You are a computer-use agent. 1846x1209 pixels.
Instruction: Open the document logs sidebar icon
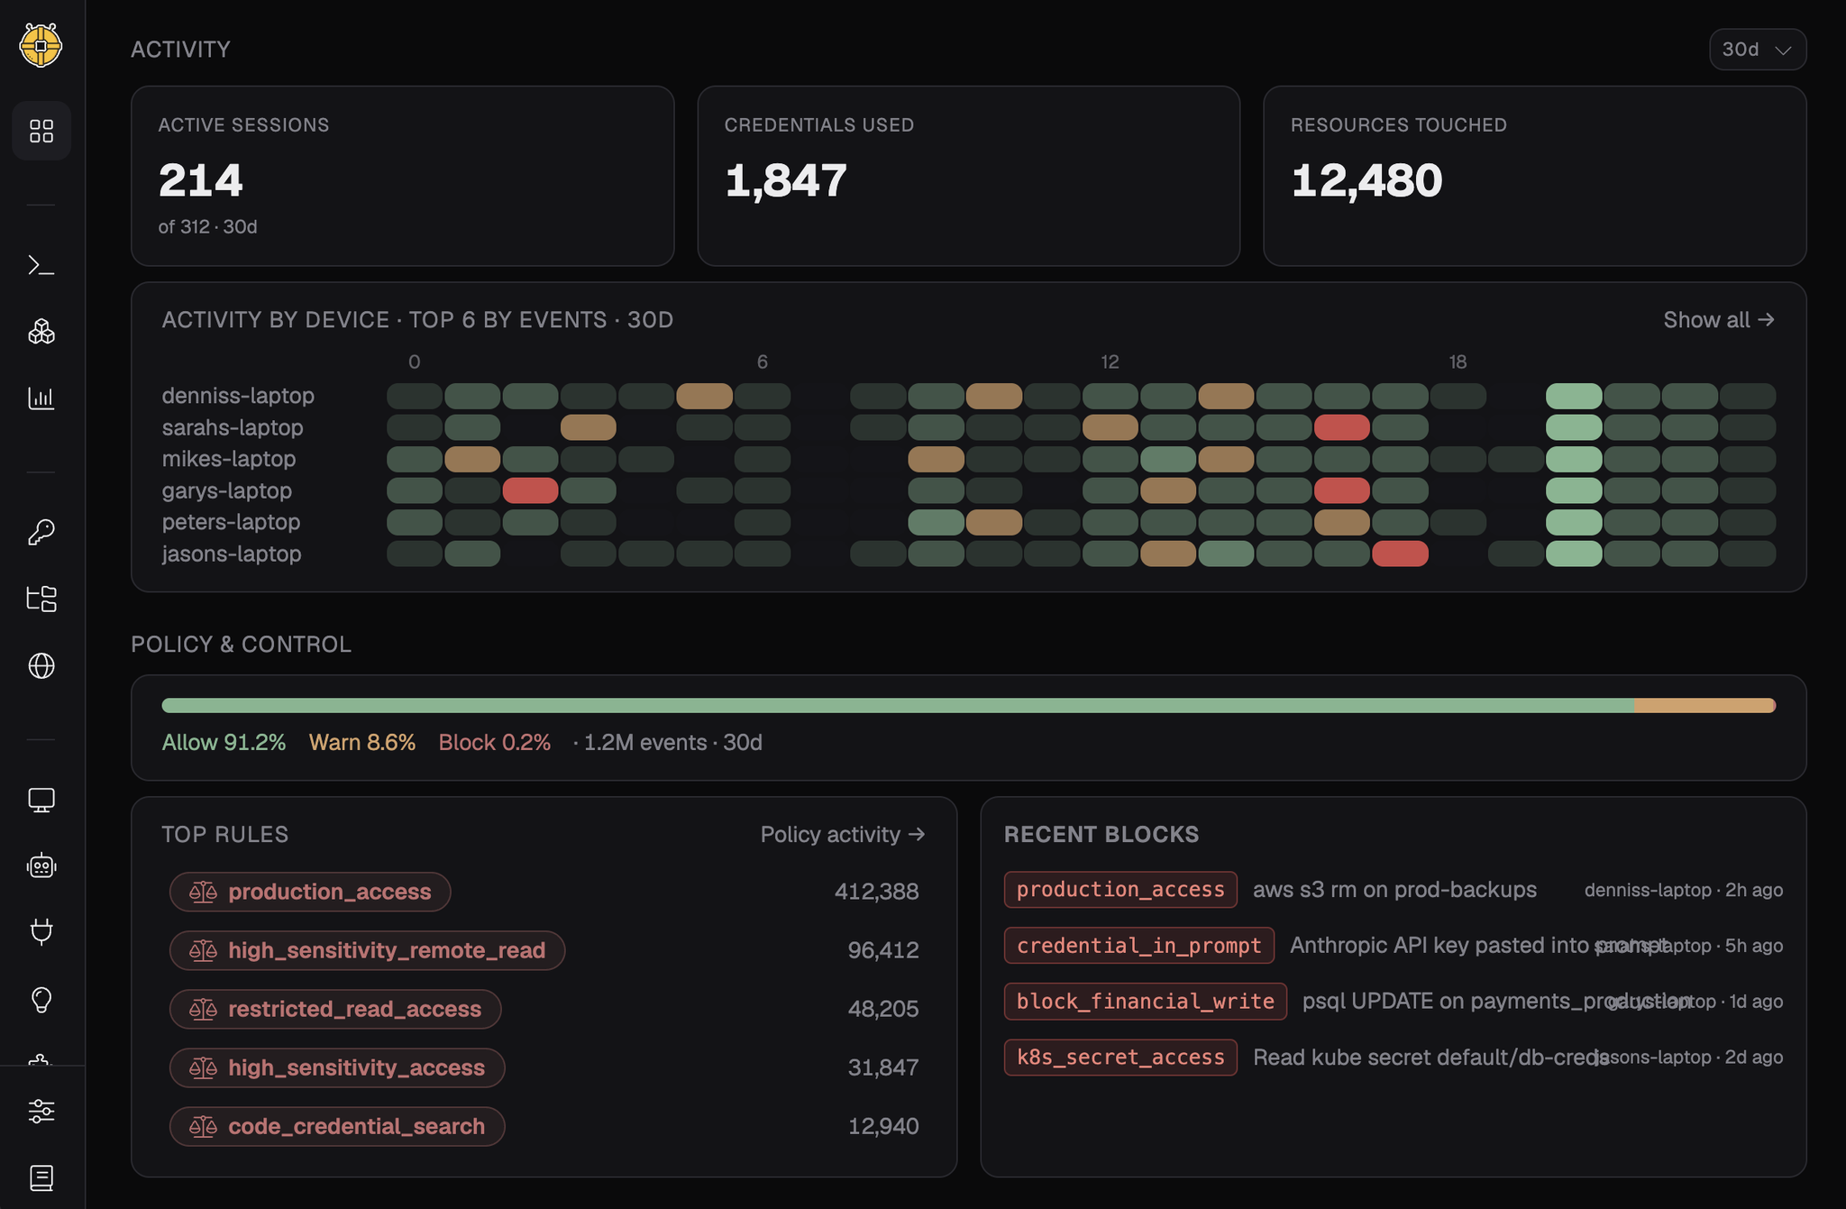click(x=41, y=1177)
